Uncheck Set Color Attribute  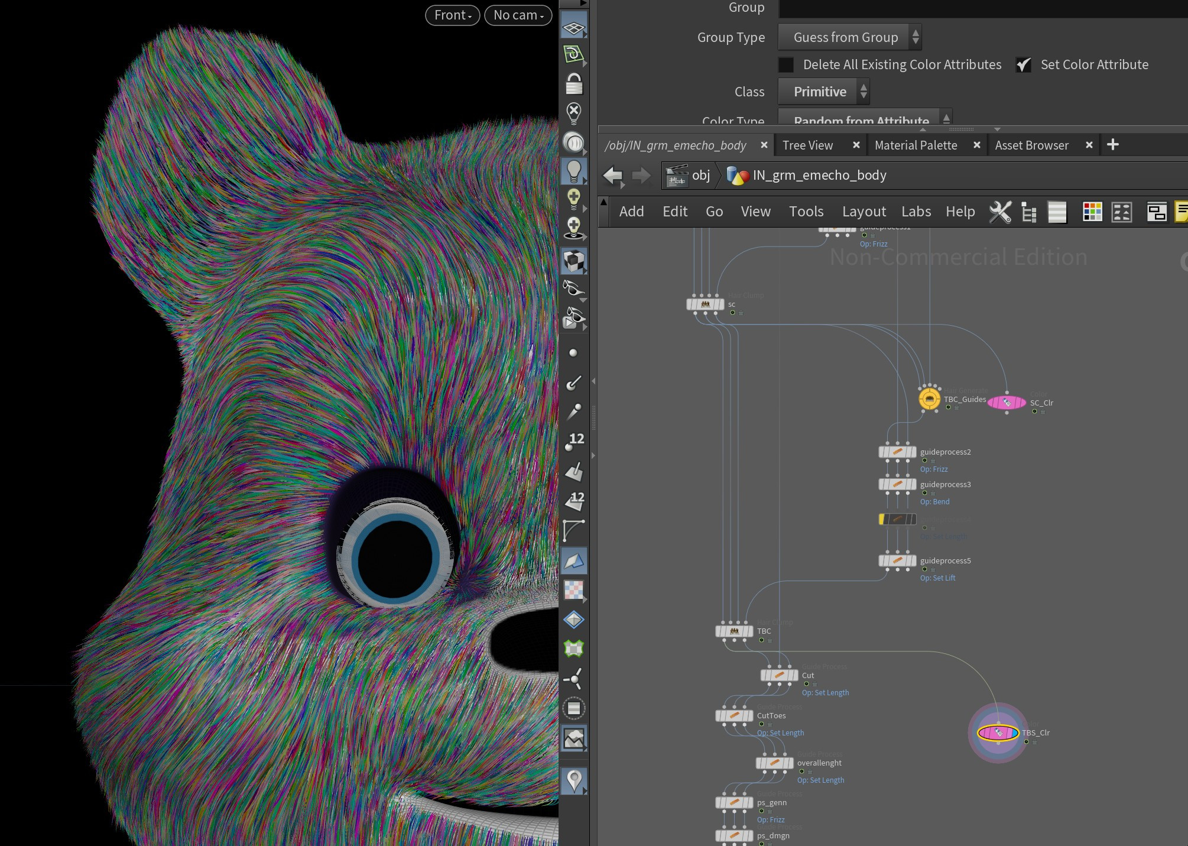tap(1024, 64)
